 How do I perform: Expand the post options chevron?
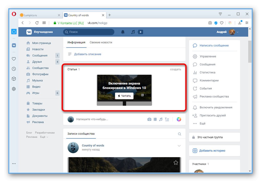tap(179, 146)
